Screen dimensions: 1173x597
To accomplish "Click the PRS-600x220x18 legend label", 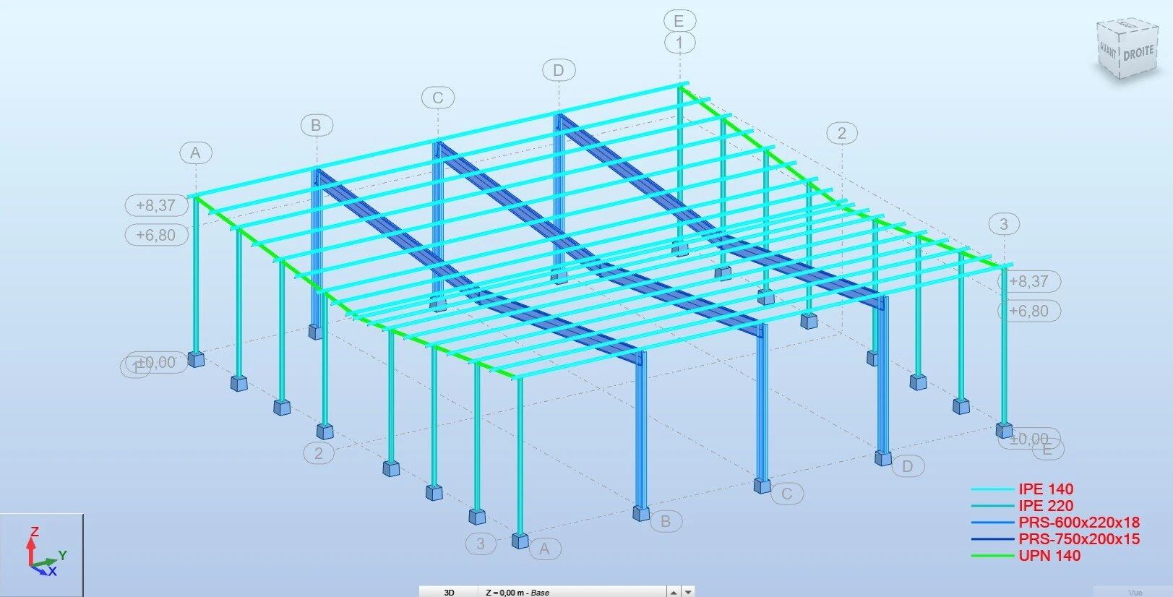I will [x=1078, y=523].
